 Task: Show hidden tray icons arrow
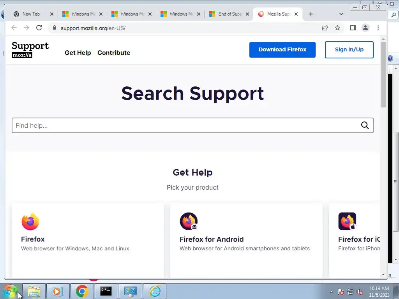point(331,292)
